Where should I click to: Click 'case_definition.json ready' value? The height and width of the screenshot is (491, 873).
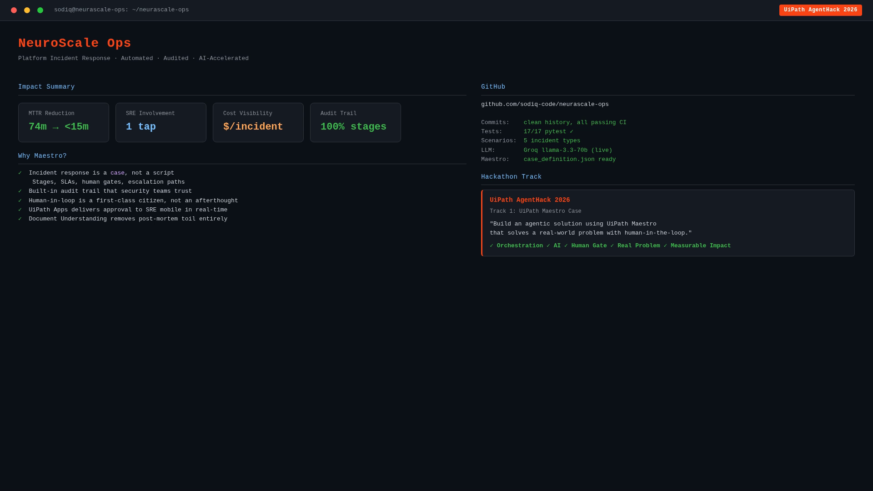[x=570, y=160]
